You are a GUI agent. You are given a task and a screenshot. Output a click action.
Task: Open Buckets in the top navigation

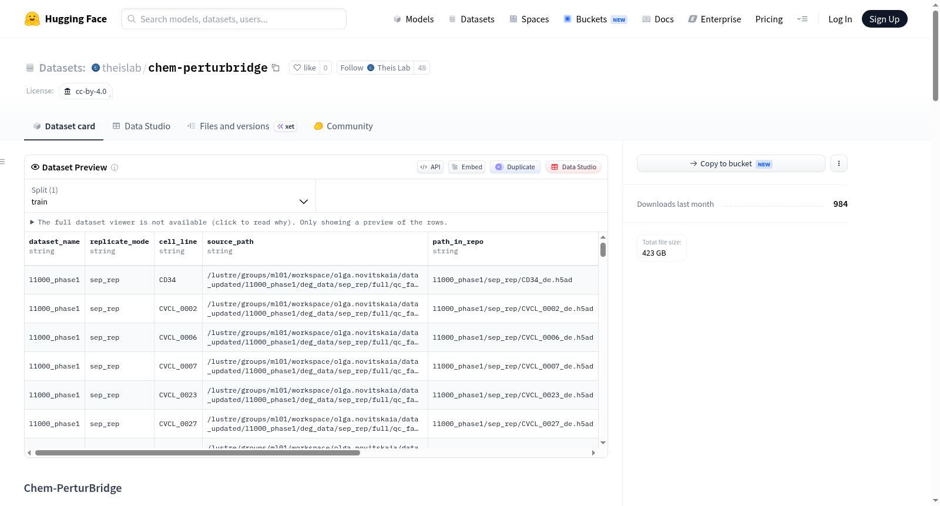(595, 19)
